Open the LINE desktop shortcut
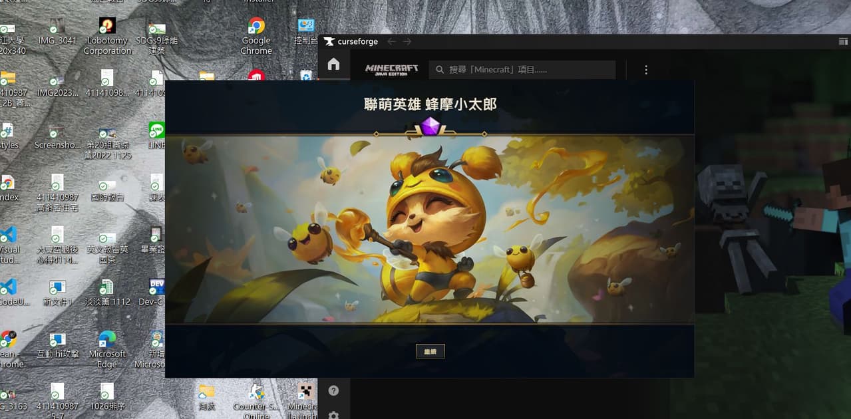This screenshot has height=419, width=851. [157, 136]
